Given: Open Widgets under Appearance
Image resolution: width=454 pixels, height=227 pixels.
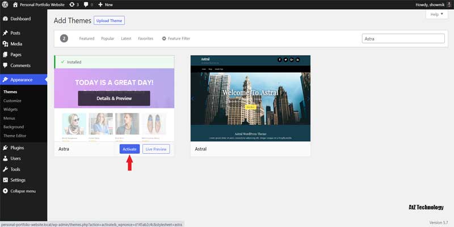Looking at the screenshot, I should pyautogui.click(x=11, y=110).
